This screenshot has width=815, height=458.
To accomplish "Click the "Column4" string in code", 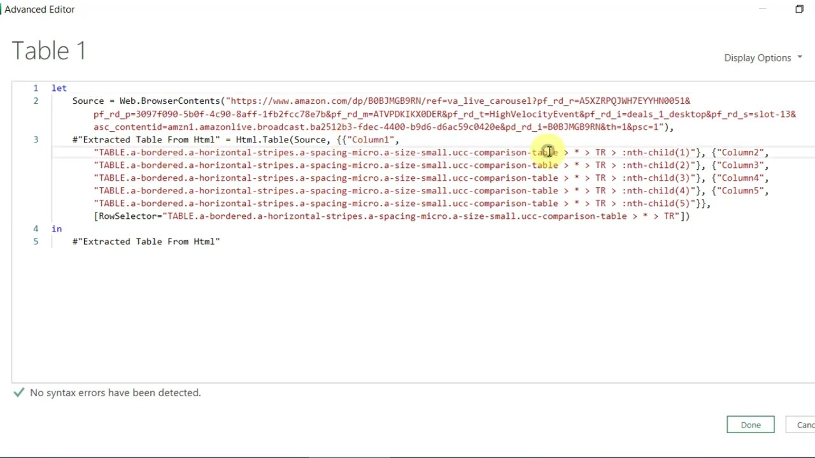I will [x=740, y=177].
